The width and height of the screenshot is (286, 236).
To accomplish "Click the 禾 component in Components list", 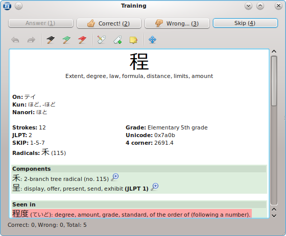I will pyautogui.click(x=16, y=178).
